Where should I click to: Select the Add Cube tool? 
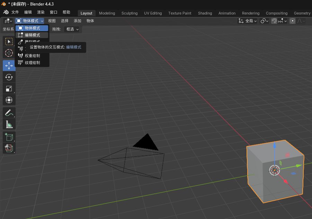tap(9, 137)
